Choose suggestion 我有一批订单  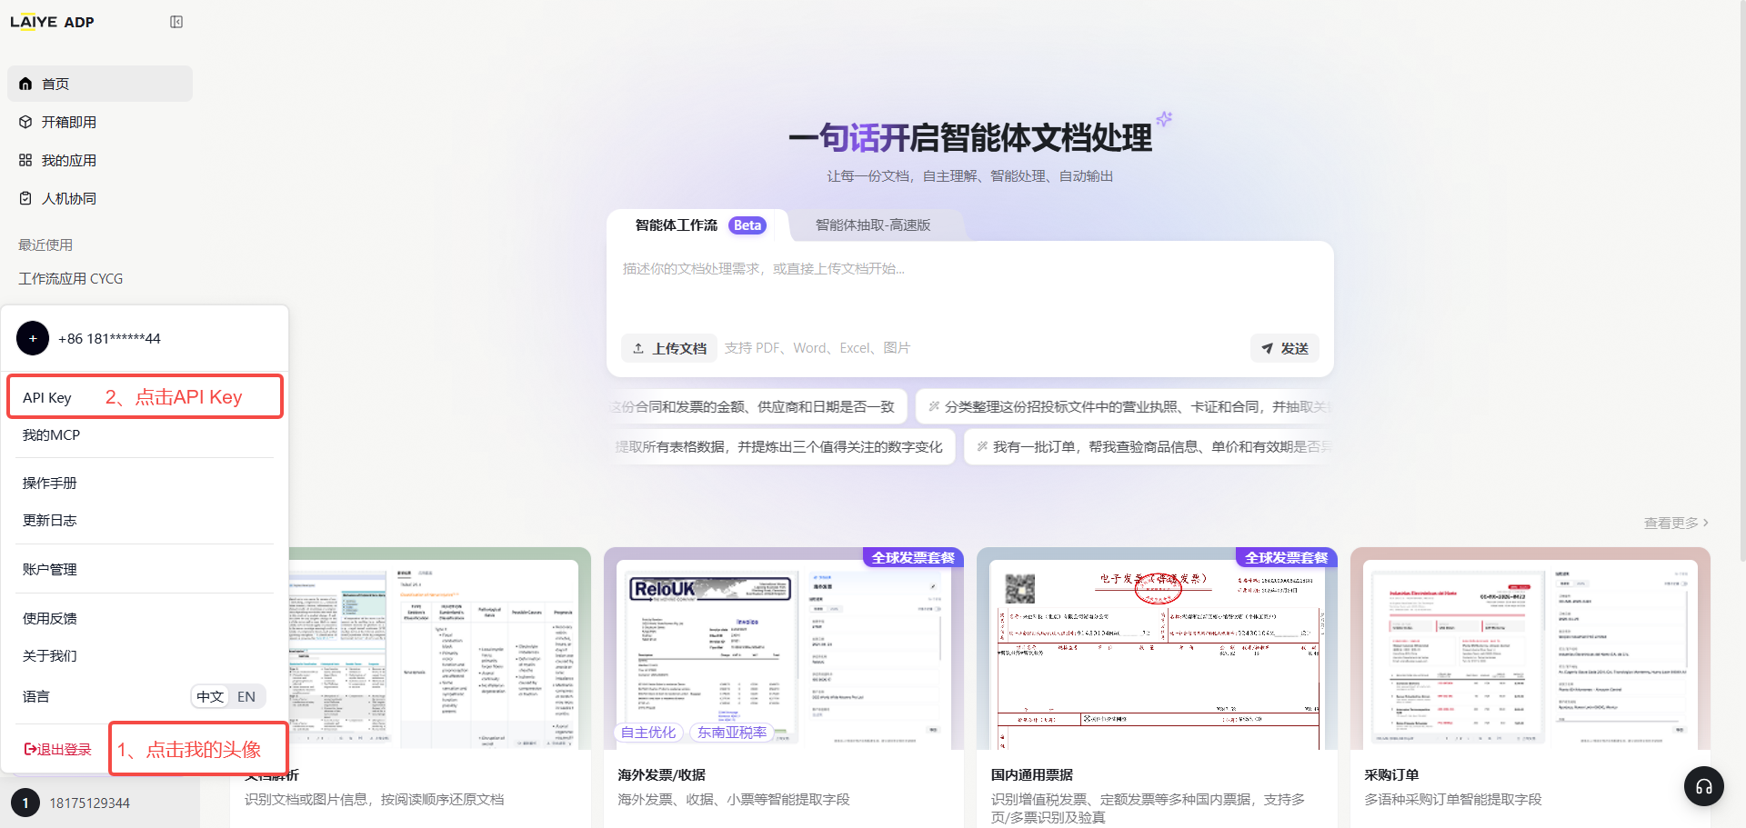1149,446
